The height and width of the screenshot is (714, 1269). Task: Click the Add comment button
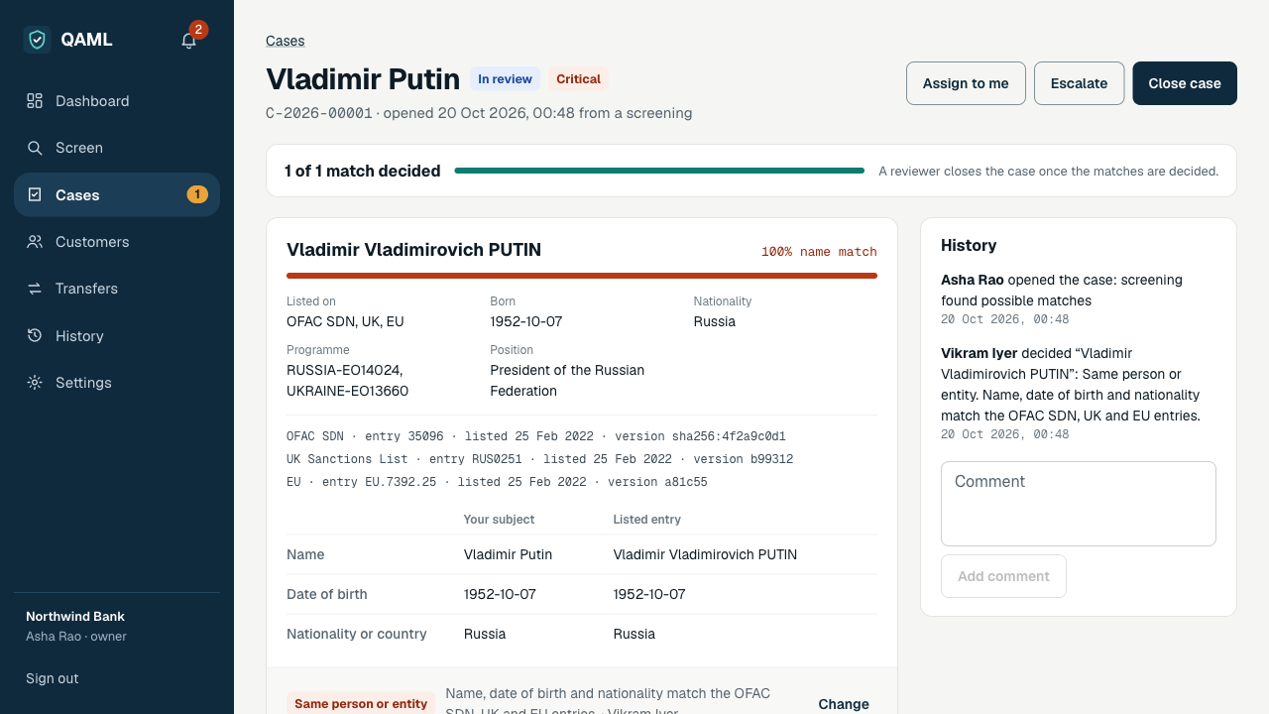pos(1003,576)
